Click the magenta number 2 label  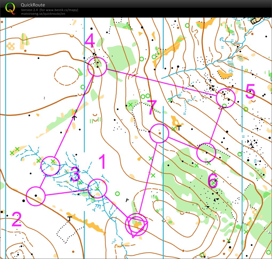(17, 219)
